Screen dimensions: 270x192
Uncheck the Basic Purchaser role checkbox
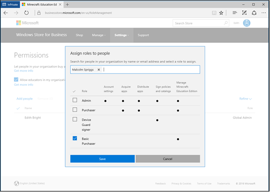tap(75, 138)
